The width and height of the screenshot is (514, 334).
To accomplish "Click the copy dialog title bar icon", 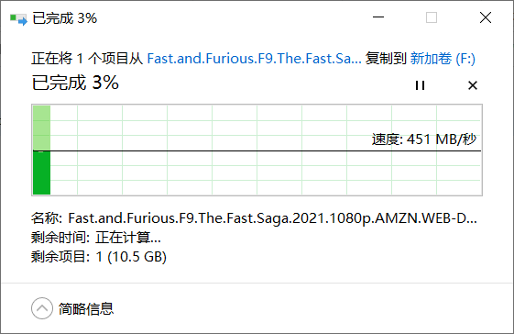I will [x=18, y=18].
